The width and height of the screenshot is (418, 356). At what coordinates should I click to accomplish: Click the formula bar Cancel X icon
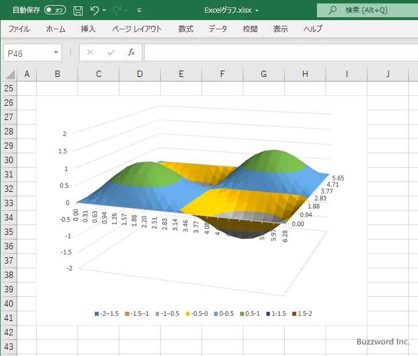(x=90, y=52)
